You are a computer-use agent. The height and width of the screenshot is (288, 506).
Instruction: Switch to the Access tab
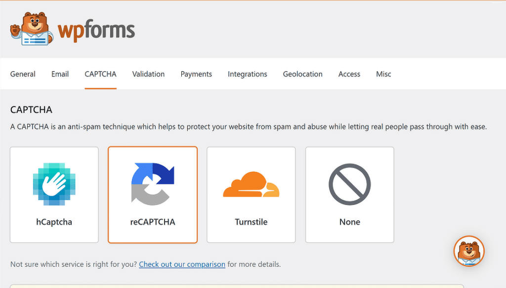[x=349, y=74]
